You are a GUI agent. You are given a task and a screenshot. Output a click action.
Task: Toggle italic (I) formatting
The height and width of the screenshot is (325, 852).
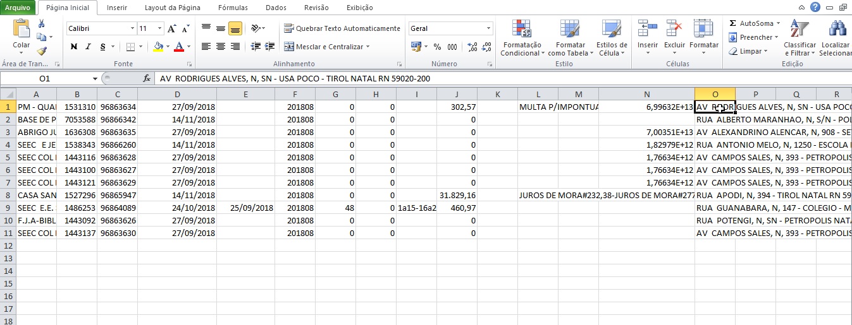coord(88,47)
